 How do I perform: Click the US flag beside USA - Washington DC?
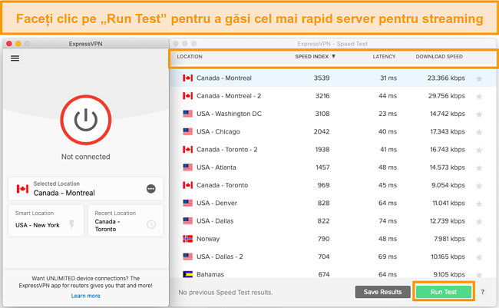188,114
